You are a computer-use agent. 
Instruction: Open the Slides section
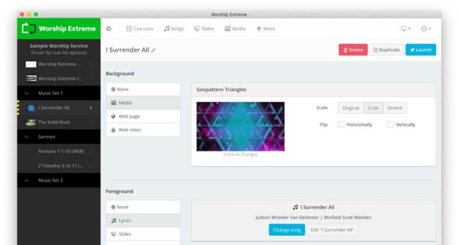[204, 29]
